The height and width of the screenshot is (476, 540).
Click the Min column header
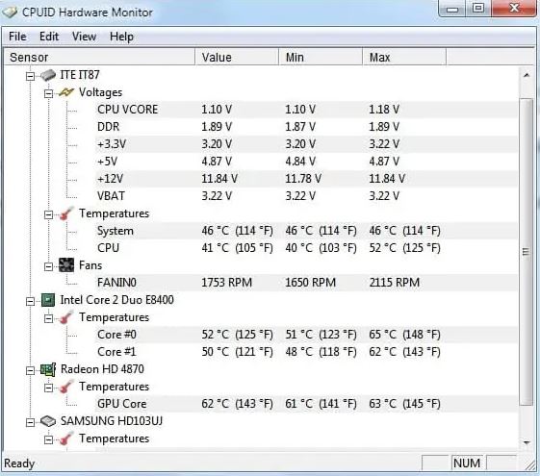pyautogui.click(x=321, y=57)
